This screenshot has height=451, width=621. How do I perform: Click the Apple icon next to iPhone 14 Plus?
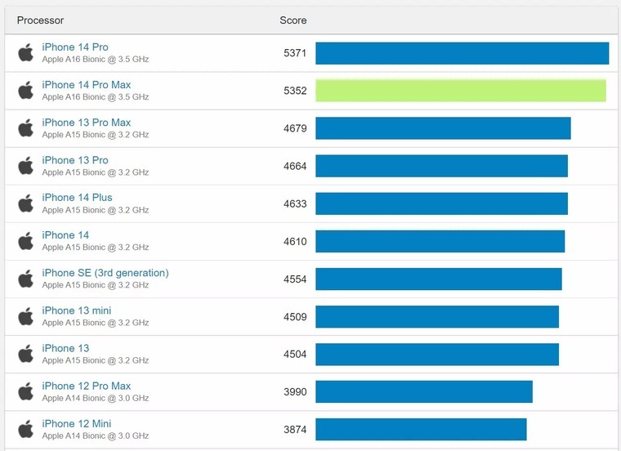(x=26, y=203)
